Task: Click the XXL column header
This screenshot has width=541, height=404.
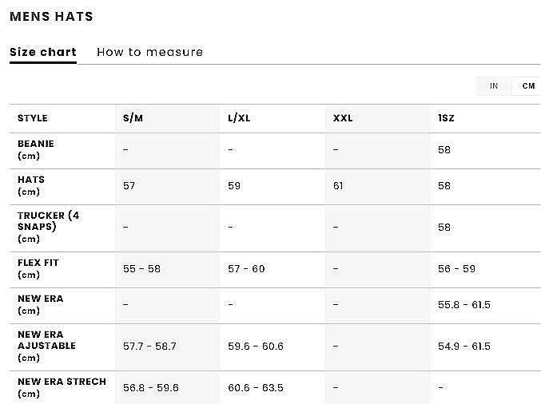Action: [x=343, y=118]
